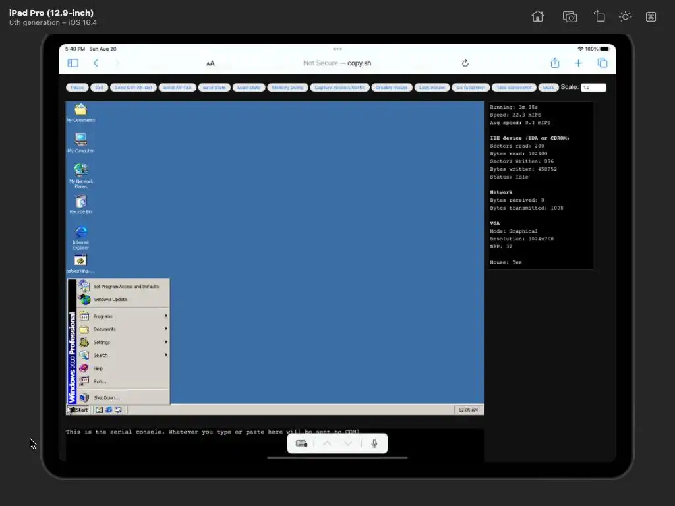This screenshot has width=675, height=506.
Task: Click the 'Status: Idle' text
Action: [x=509, y=177]
